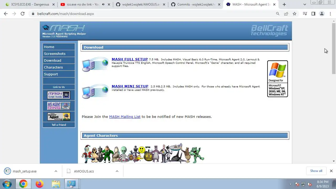Click the network icon in system tray
The width and height of the screenshot is (336, 189).
pyautogui.click(x=303, y=184)
